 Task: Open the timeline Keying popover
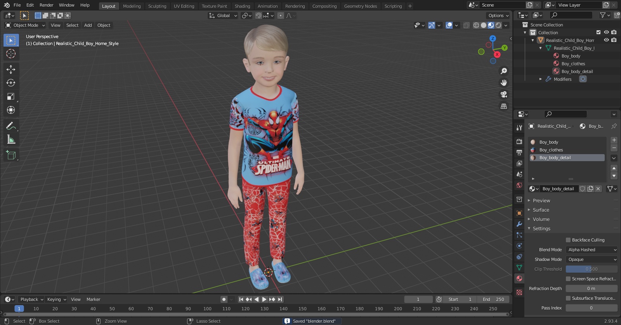point(57,299)
